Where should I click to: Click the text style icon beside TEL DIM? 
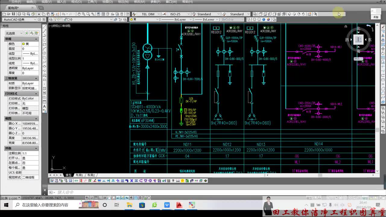click(x=134, y=14)
